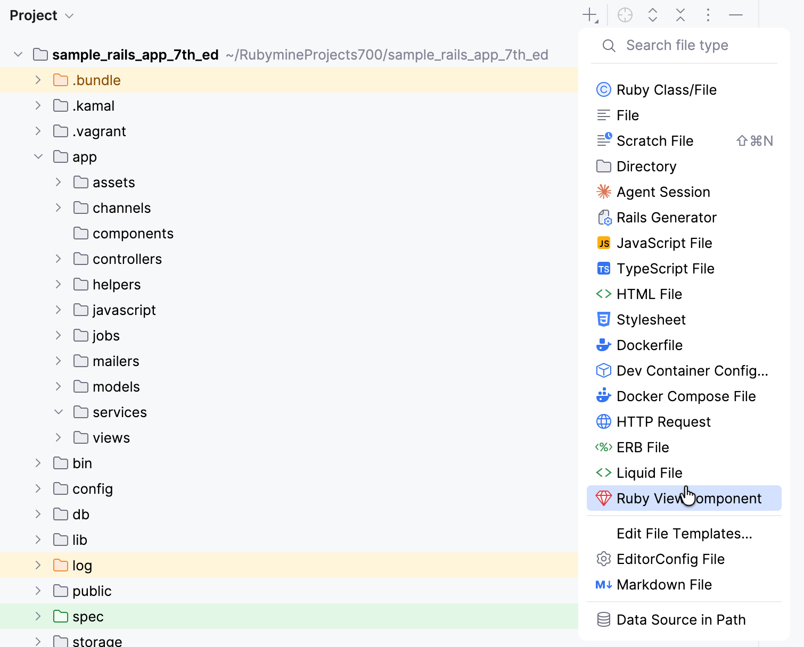This screenshot has height=647, width=804.
Task: Choose Directory from the new menu
Action: [684, 166]
